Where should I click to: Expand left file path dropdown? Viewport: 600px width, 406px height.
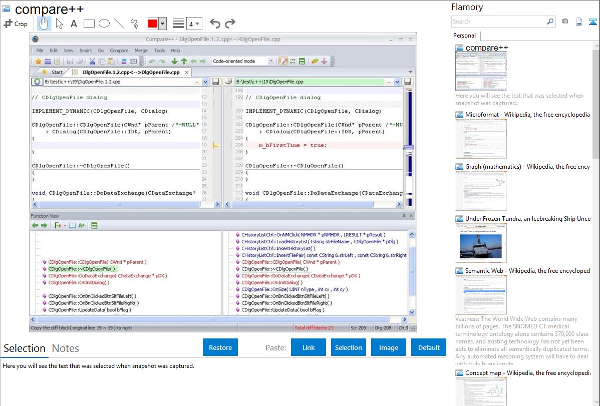coord(205,82)
